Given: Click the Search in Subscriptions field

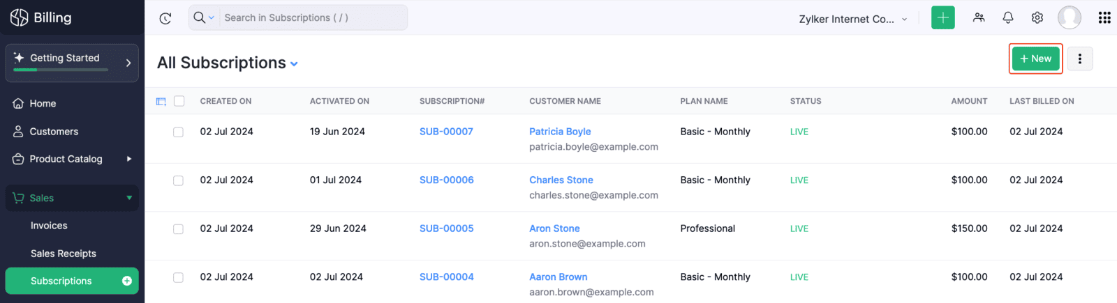Looking at the screenshot, I should click(311, 17).
